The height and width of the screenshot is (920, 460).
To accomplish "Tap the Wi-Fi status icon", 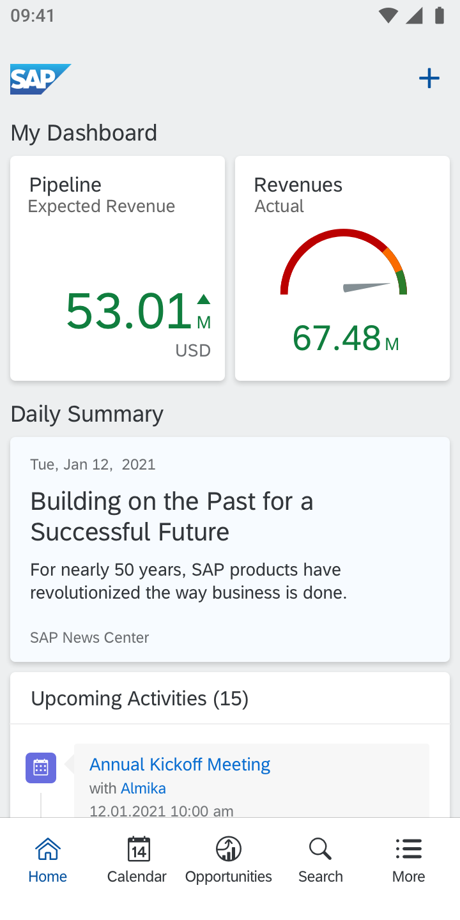I will [388, 15].
